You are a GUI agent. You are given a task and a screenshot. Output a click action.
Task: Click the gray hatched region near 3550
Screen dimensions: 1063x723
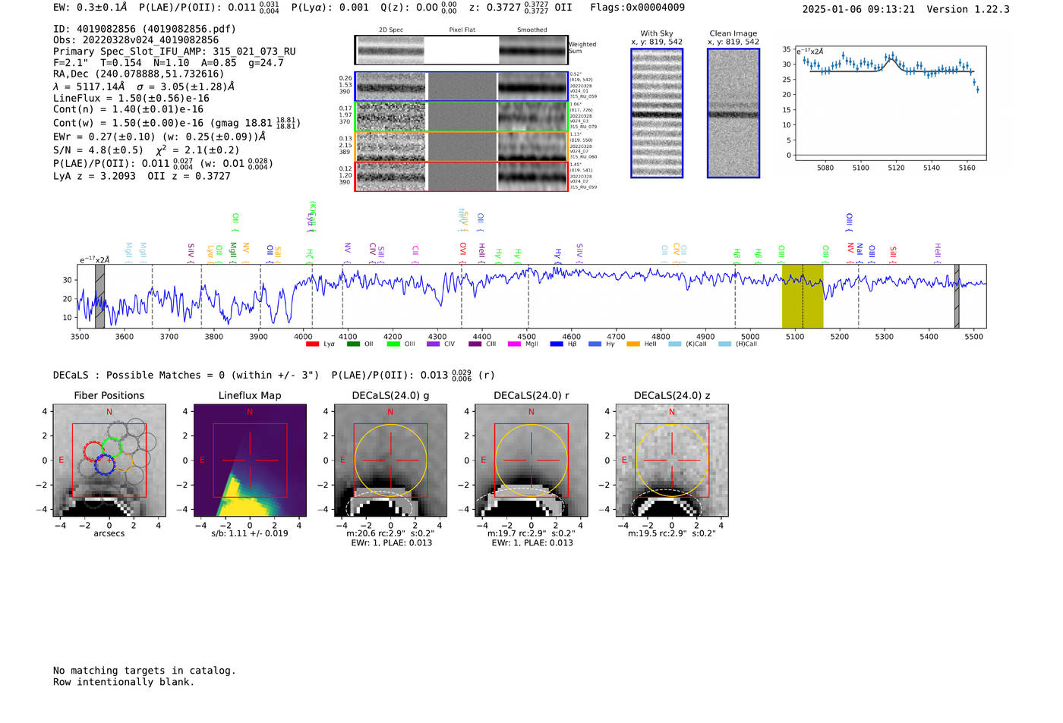(99, 296)
